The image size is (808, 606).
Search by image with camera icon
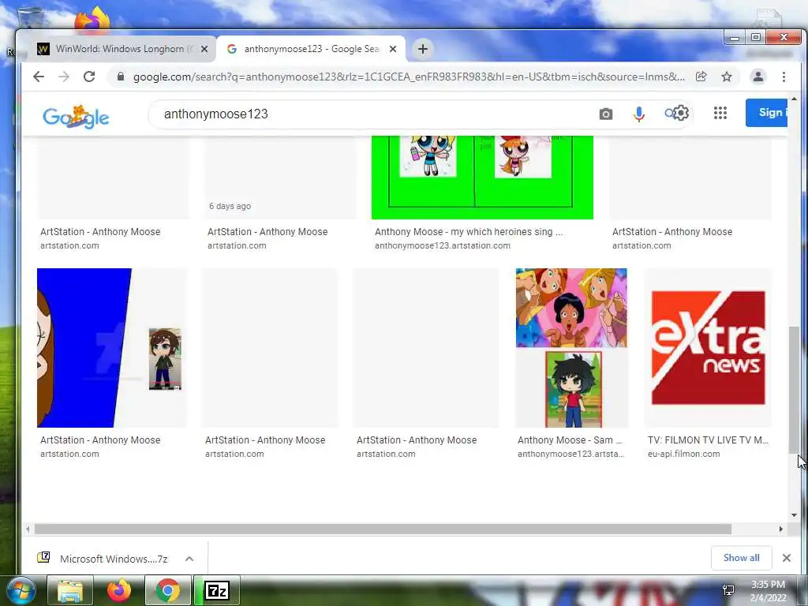click(606, 114)
